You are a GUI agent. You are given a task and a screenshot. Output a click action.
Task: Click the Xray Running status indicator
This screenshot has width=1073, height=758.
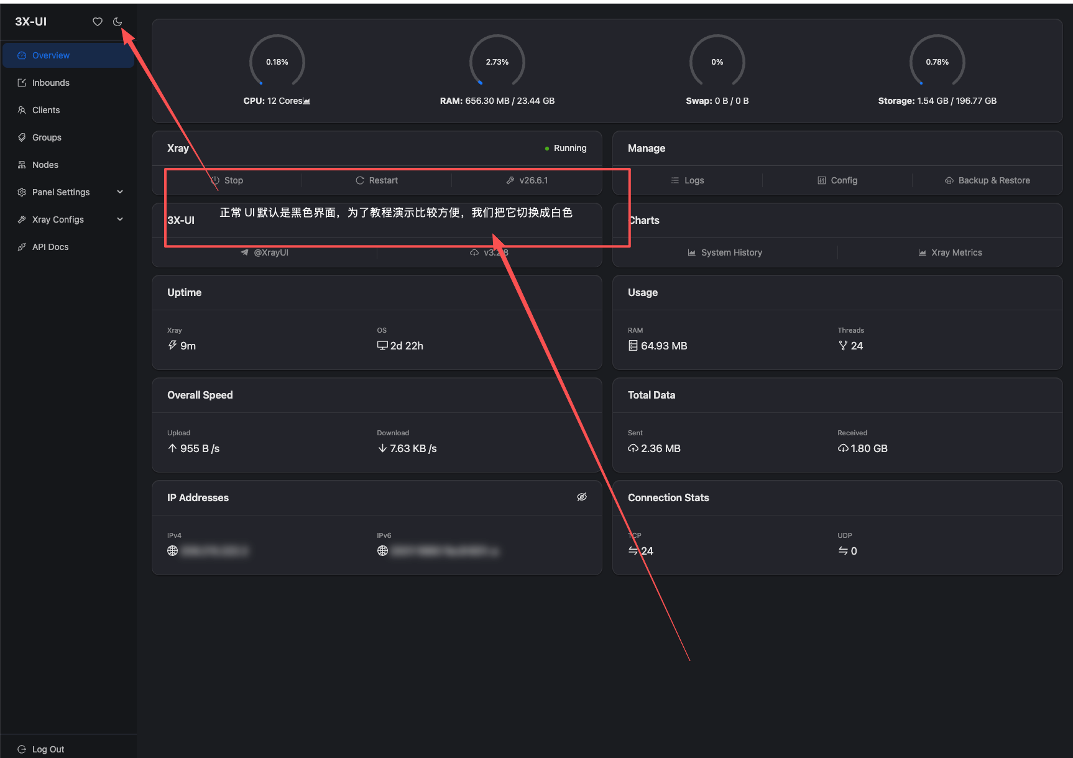pos(566,148)
